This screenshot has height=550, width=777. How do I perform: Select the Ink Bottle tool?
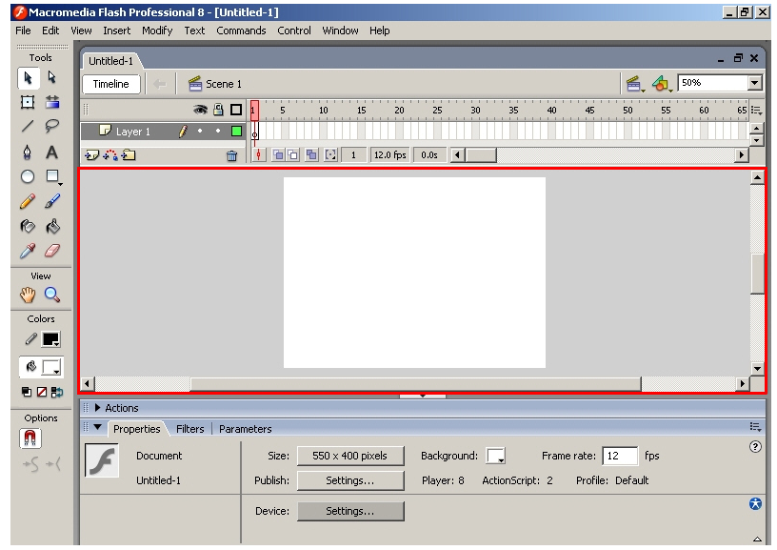28,227
